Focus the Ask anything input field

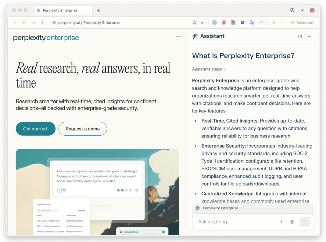[x=236, y=222]
